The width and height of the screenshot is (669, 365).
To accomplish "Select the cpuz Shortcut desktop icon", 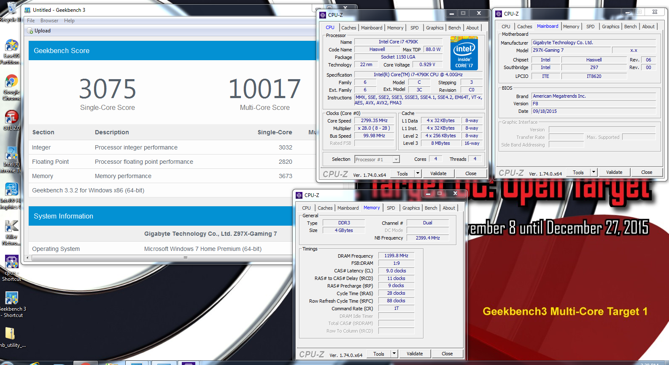I will point(11,268).
